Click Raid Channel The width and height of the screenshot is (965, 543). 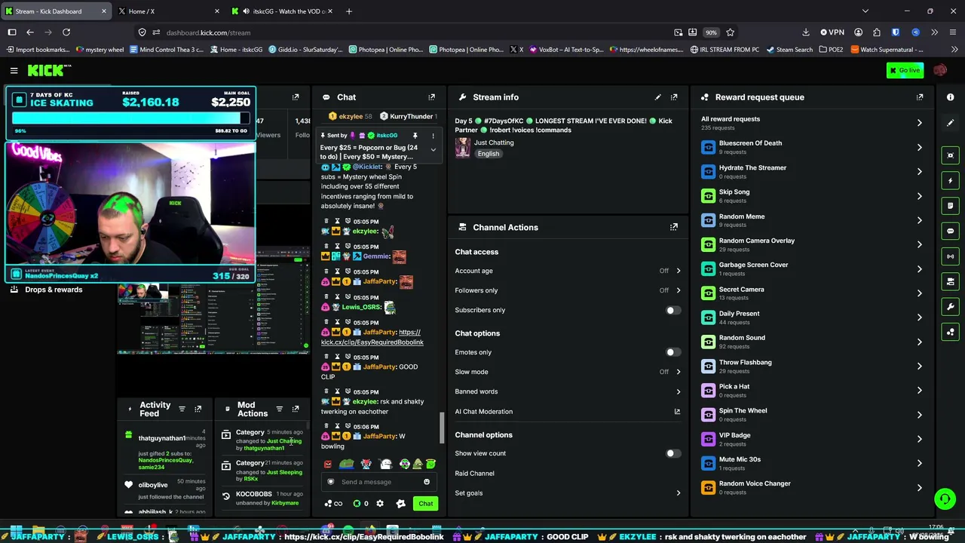pyautogui.click(x=474, y=474)
